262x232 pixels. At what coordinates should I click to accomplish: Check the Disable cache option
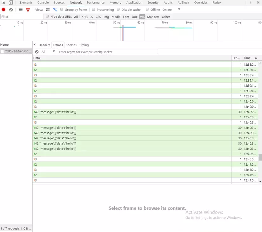click(118, 9)
